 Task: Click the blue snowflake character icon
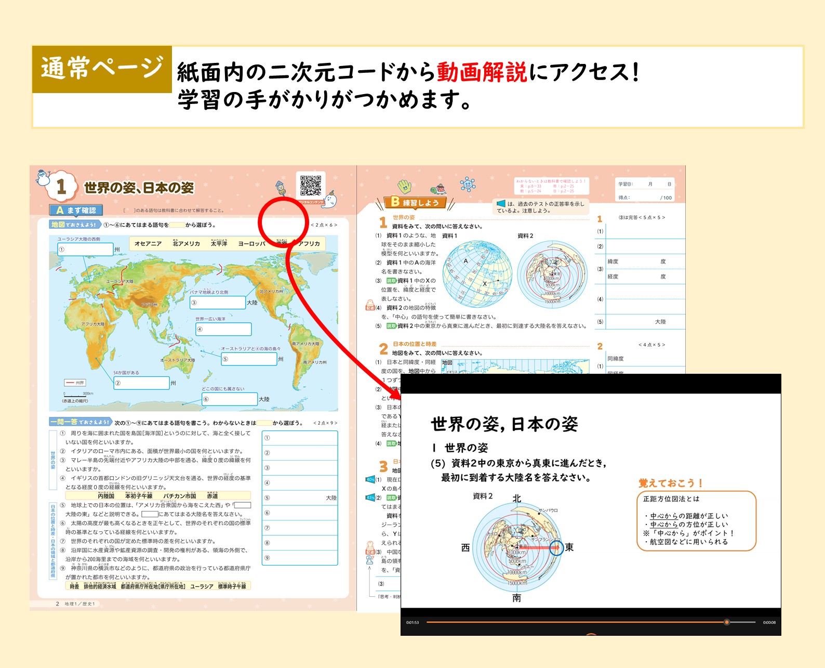[x=468, y=184]
